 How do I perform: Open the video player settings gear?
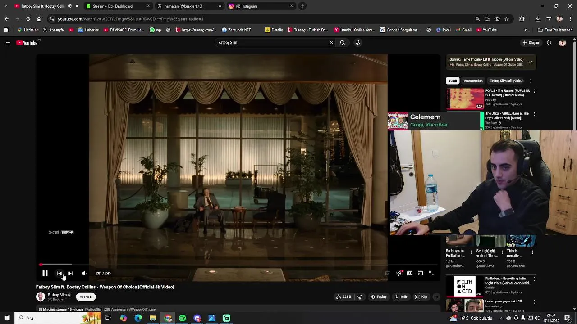399,273
